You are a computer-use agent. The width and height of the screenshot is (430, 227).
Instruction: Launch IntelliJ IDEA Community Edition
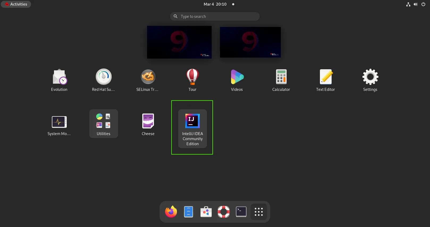[193, 128]
